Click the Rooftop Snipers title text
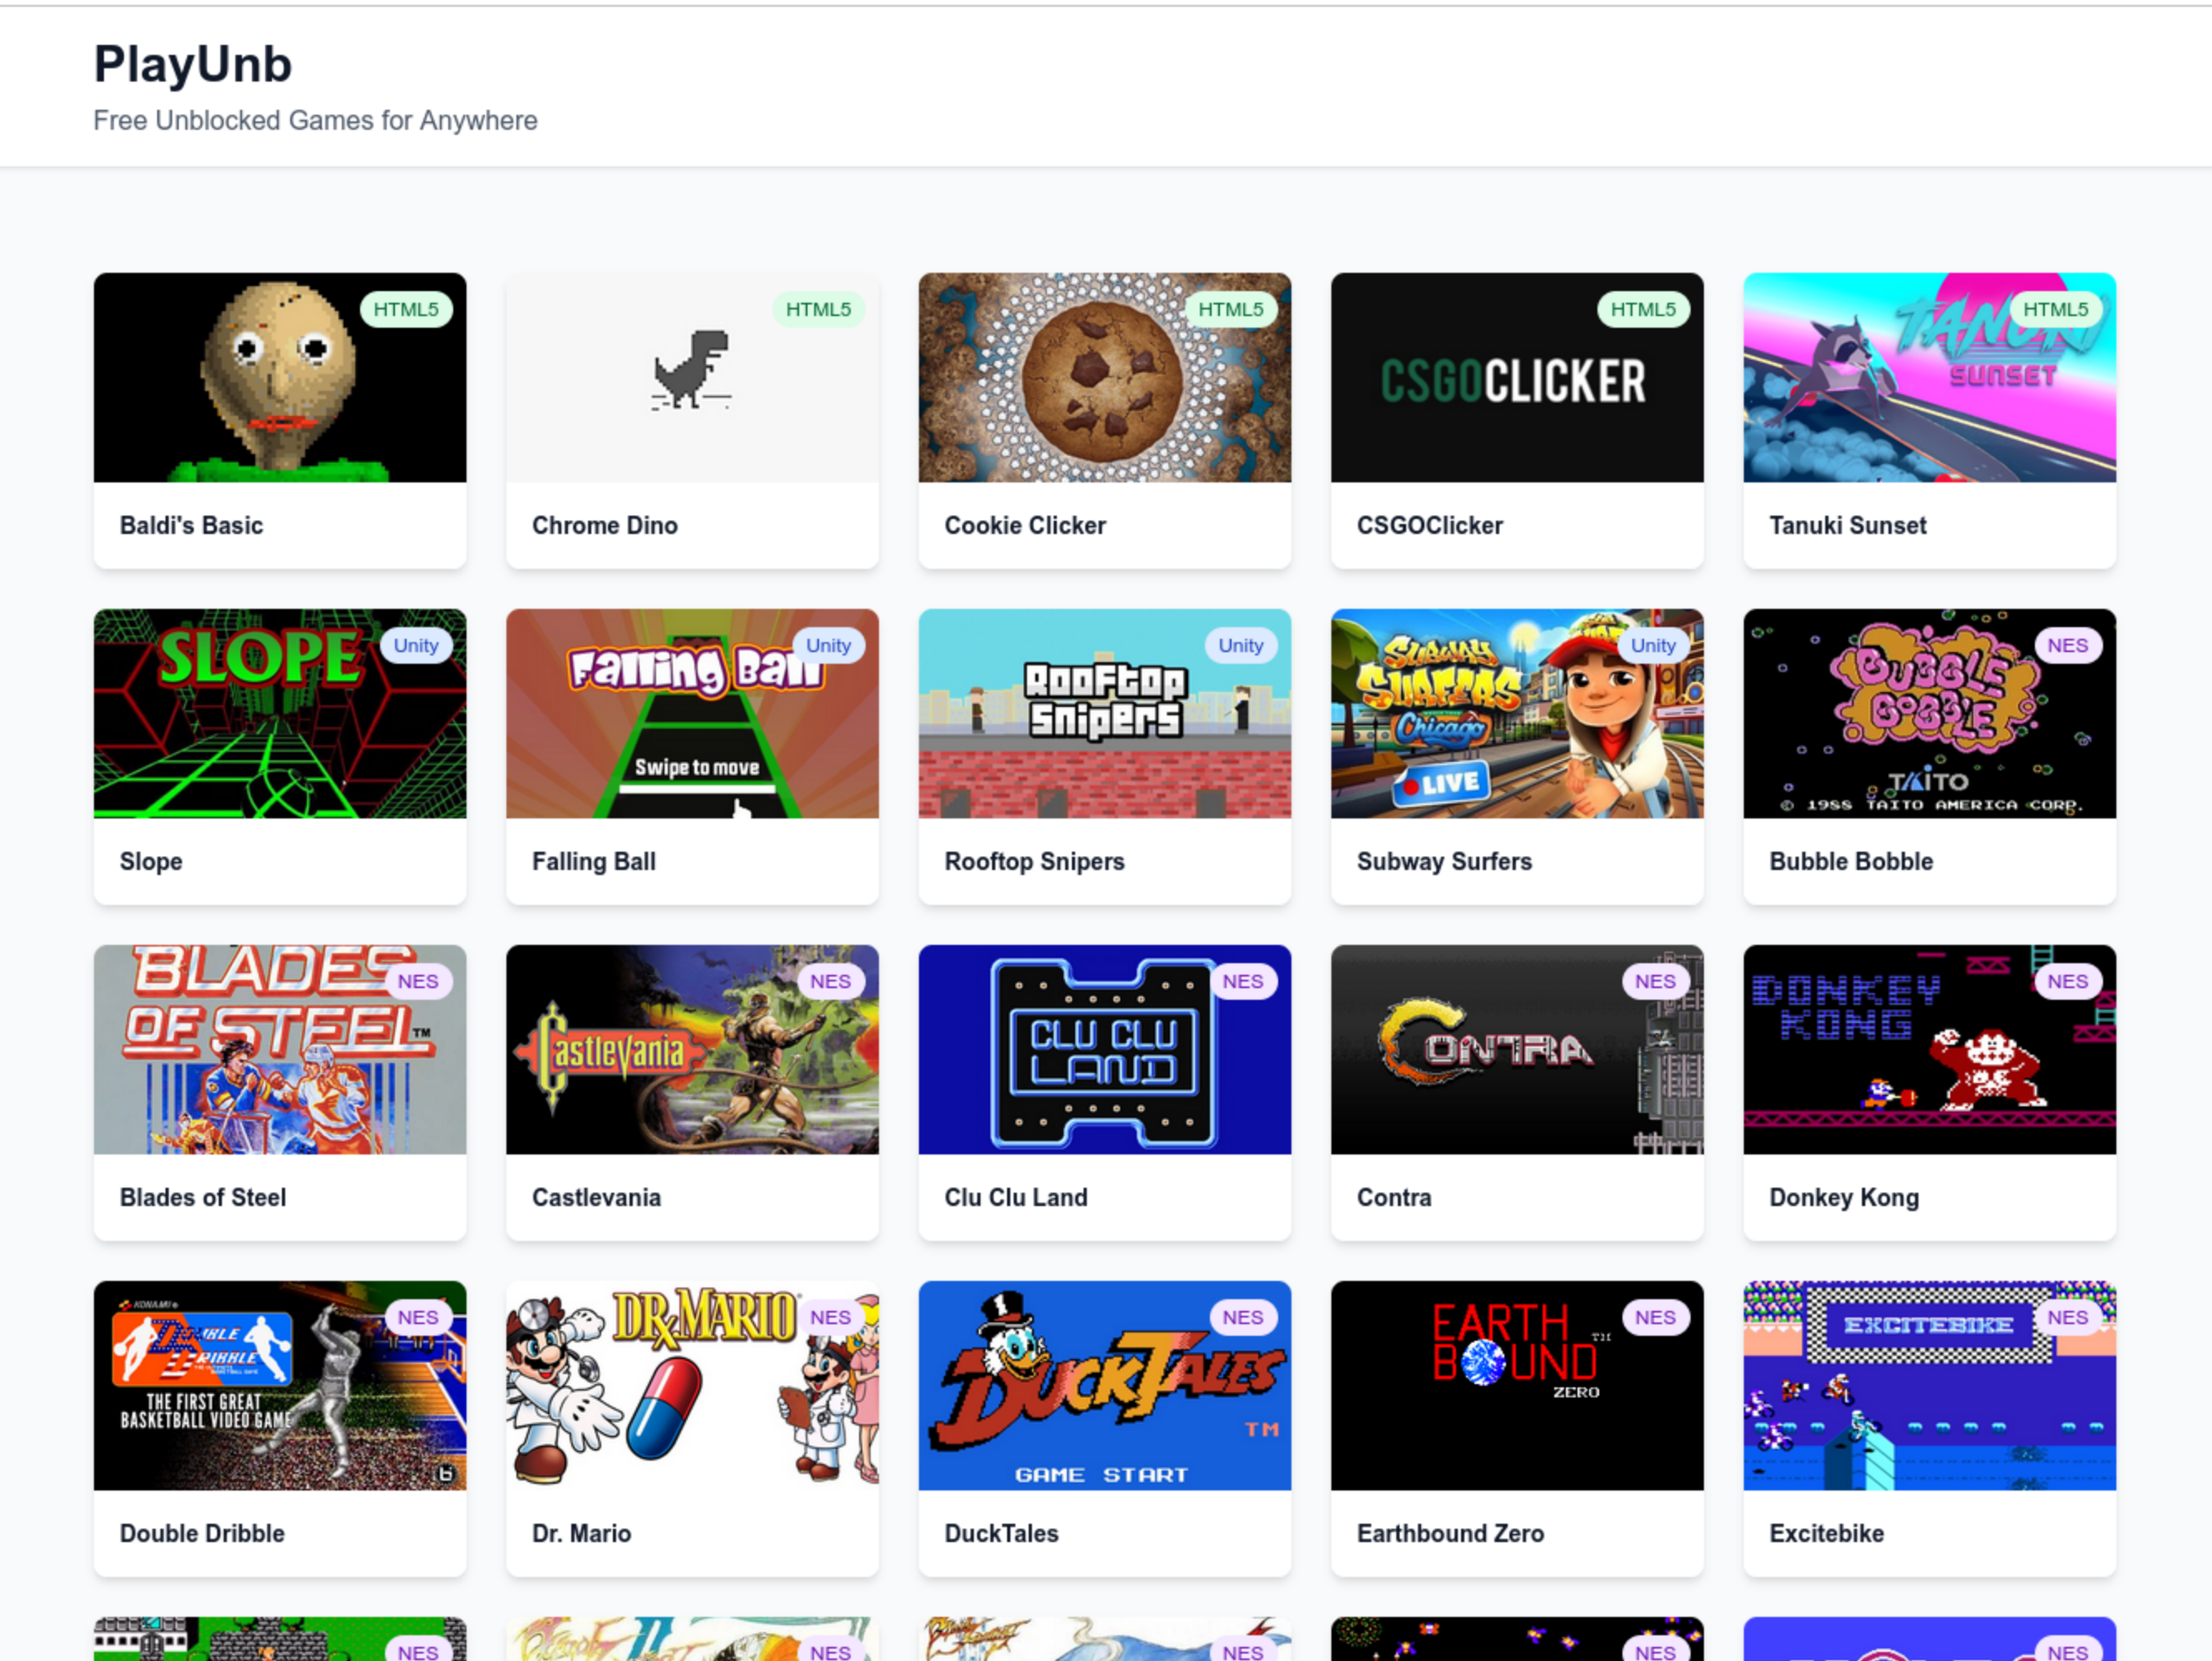2212x1661 pixels. 1034,862
